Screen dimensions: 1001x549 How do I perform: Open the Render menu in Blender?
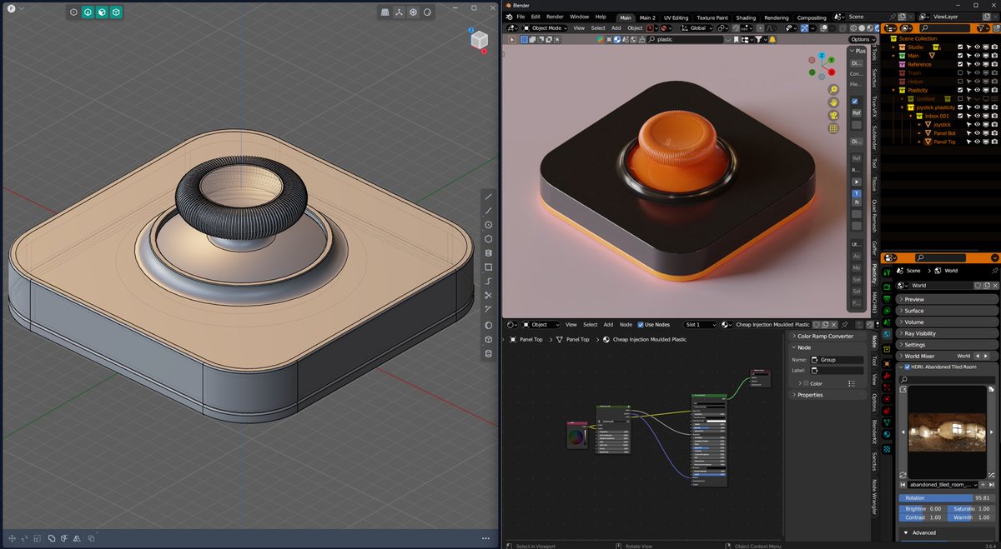click(x=555, y=17)
